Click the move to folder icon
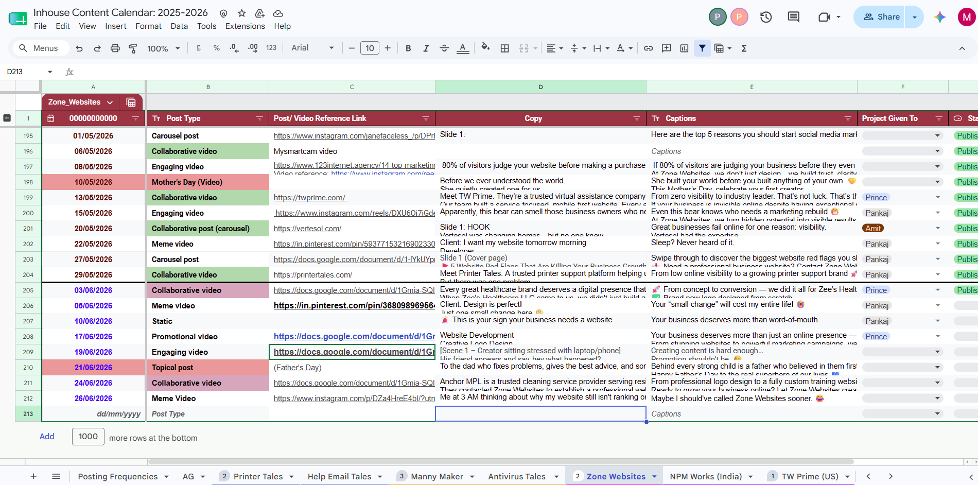This screenshot has width=978, height=485. [x=260, y=13]
